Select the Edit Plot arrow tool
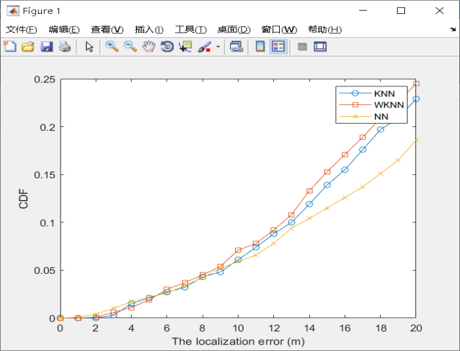 coord(89,47)
